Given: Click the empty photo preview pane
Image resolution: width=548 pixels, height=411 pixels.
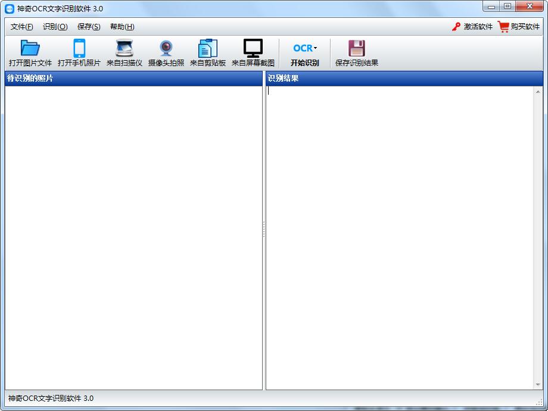Looking at the screenshot, I should [133, 238].
